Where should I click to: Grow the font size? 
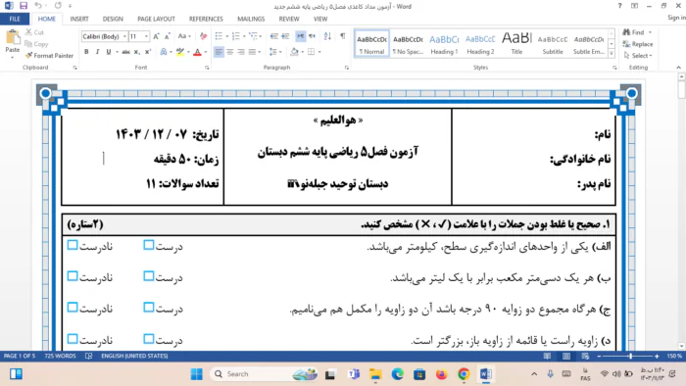coord(156,36)
